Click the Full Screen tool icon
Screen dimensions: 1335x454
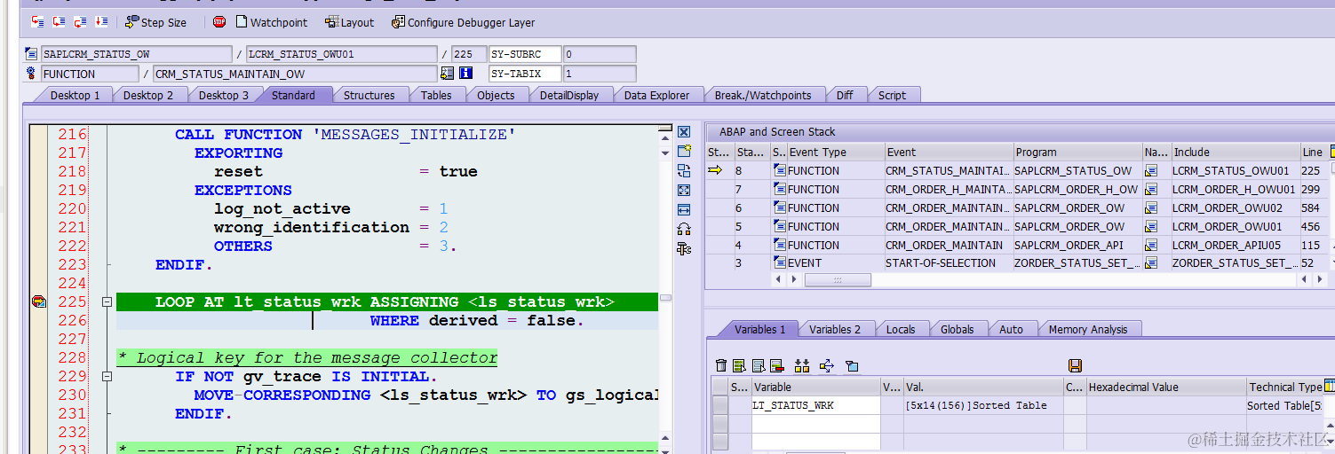pyautogui.click(x=684, y=190)
